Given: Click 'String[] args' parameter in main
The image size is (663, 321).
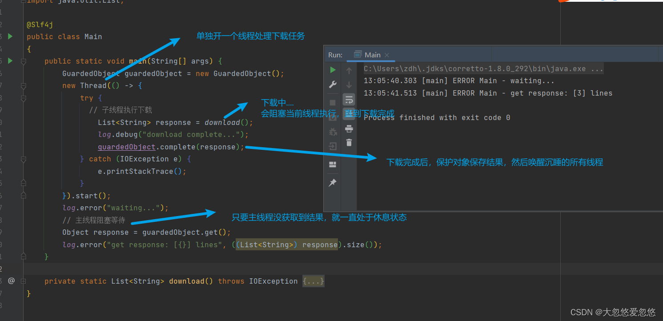Looking at the screenshot, I should [180, 61].
